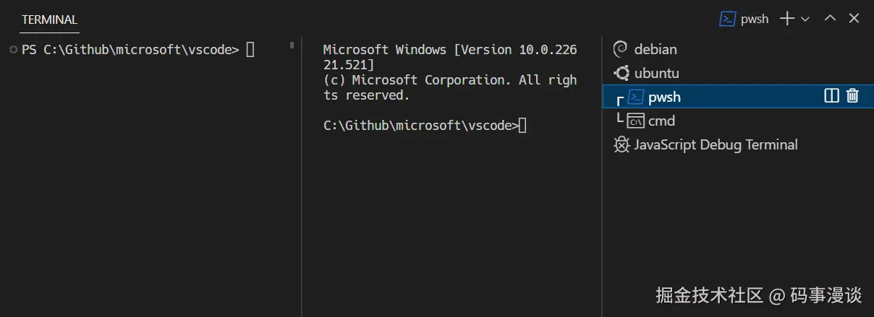Open the JavaScript Debug Terminal entry

click(x=716, y=144)
